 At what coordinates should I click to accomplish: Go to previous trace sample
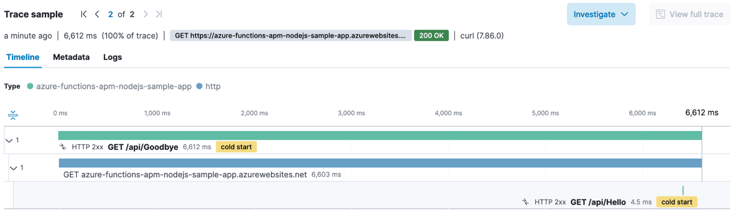coord(97,14)
